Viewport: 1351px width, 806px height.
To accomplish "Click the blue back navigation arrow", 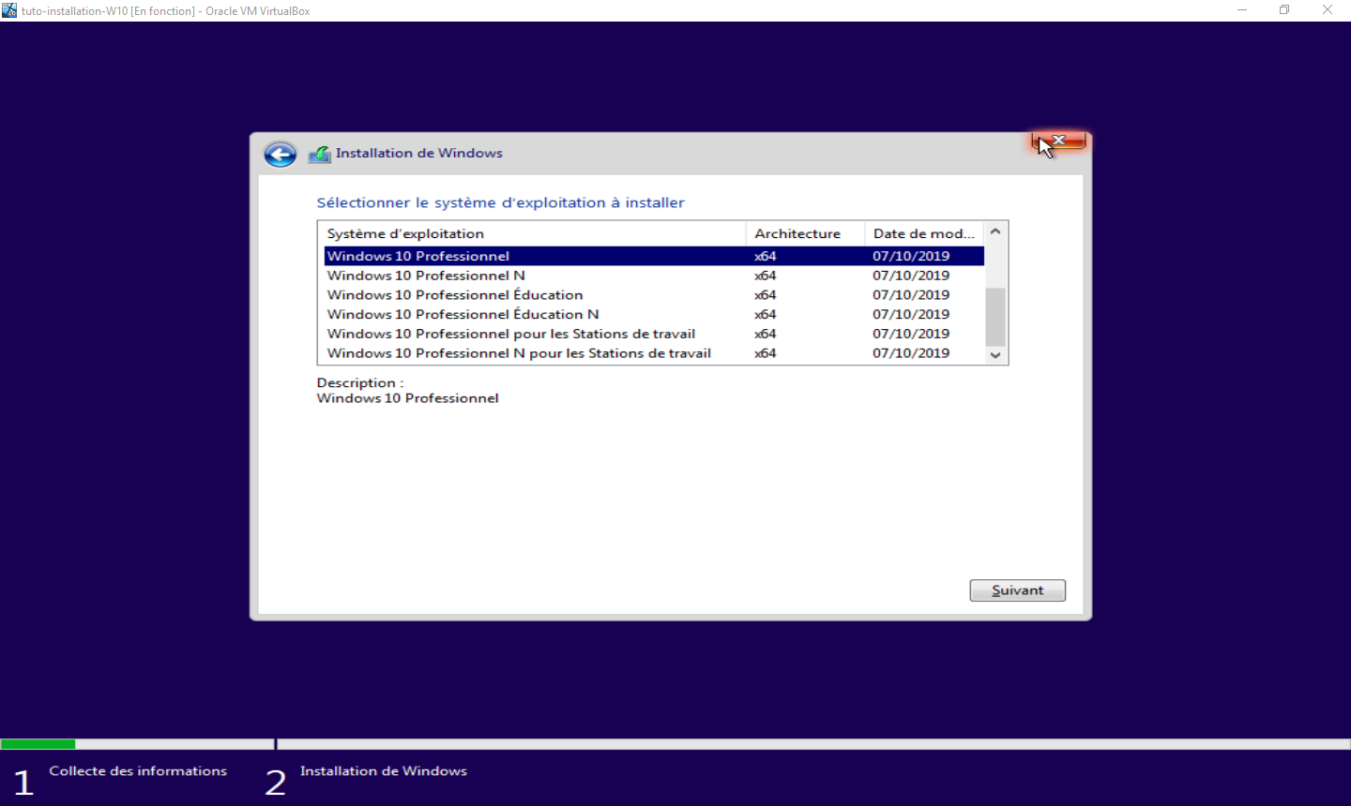I will click(x=280, y=154).
